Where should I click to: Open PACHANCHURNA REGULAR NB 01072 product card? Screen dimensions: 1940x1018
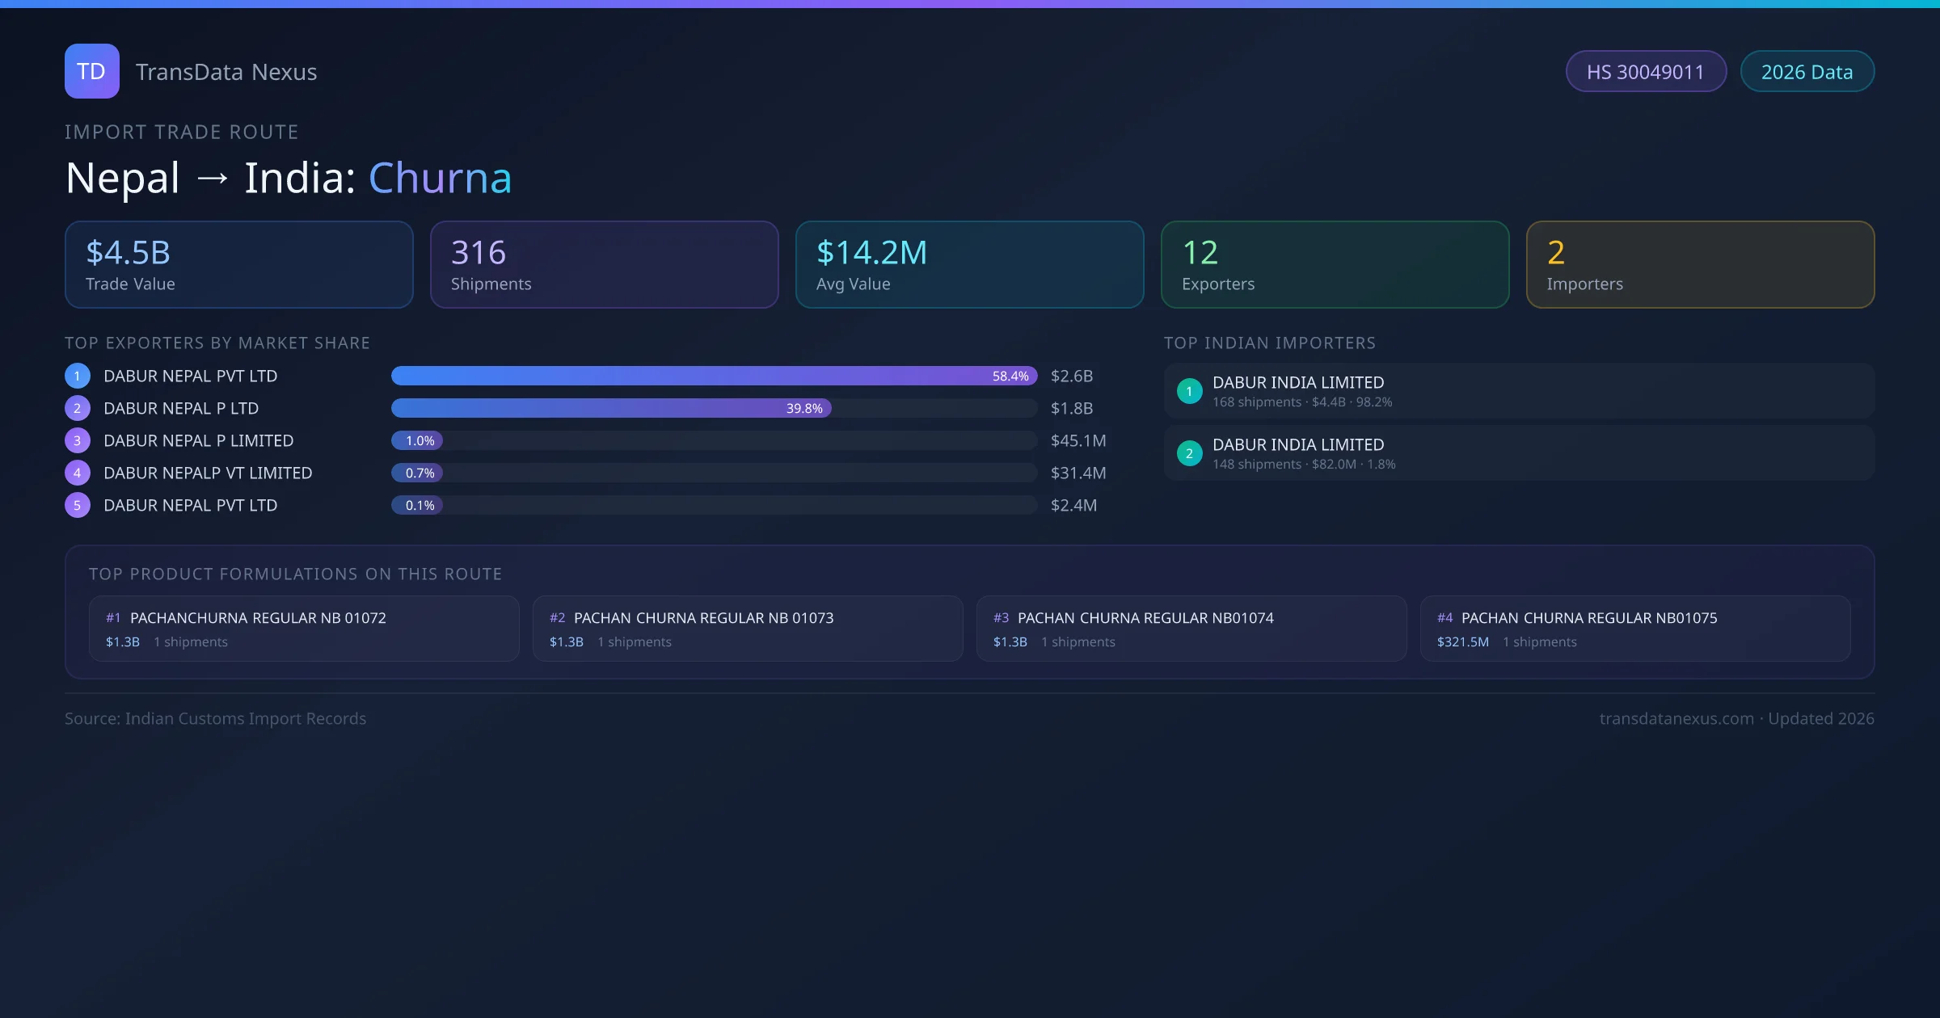pos(304,629)
